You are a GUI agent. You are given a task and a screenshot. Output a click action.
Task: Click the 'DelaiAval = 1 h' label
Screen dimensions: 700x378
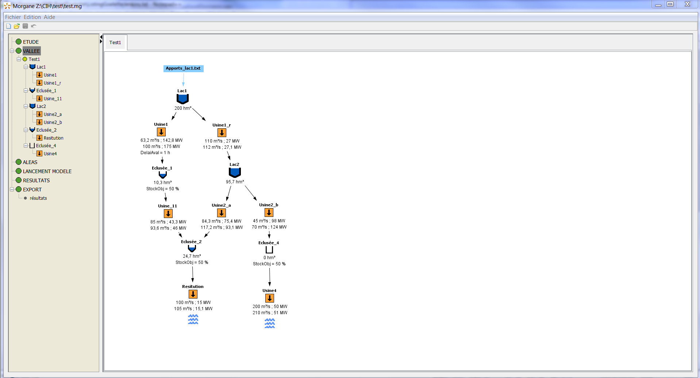[x=155, y=153]
